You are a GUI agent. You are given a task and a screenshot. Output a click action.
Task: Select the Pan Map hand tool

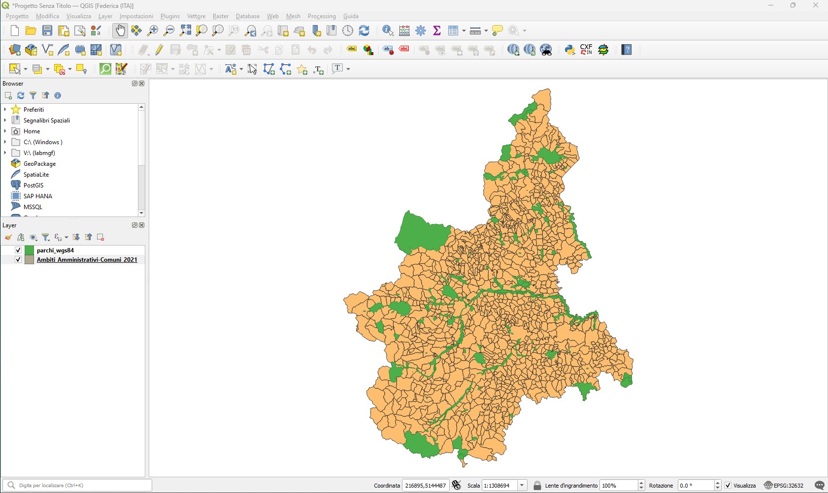pyautogui.click(x=120, y=31)
